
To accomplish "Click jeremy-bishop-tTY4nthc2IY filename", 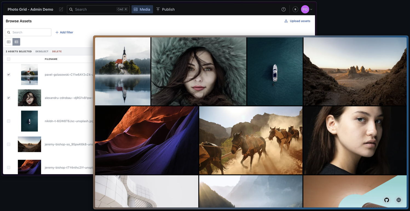I will tap(69, 167).
